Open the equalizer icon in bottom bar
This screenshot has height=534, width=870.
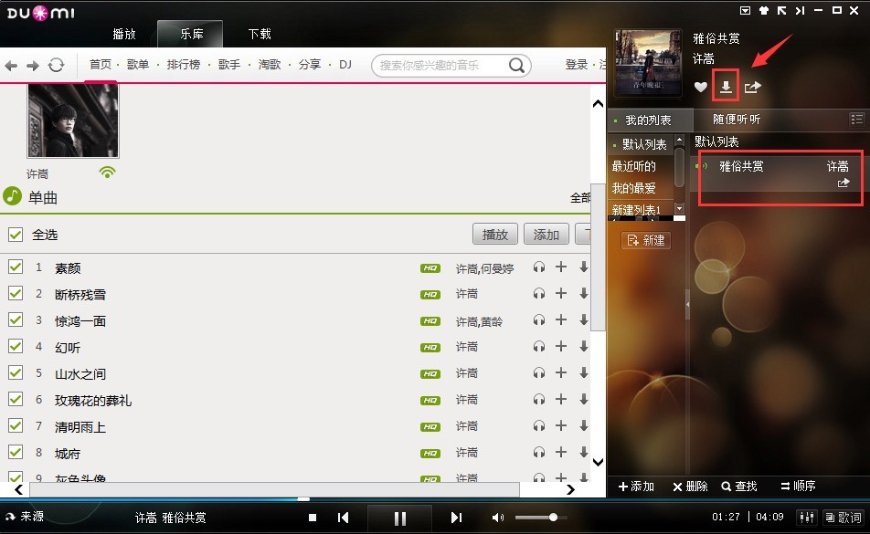coord(807,517)
